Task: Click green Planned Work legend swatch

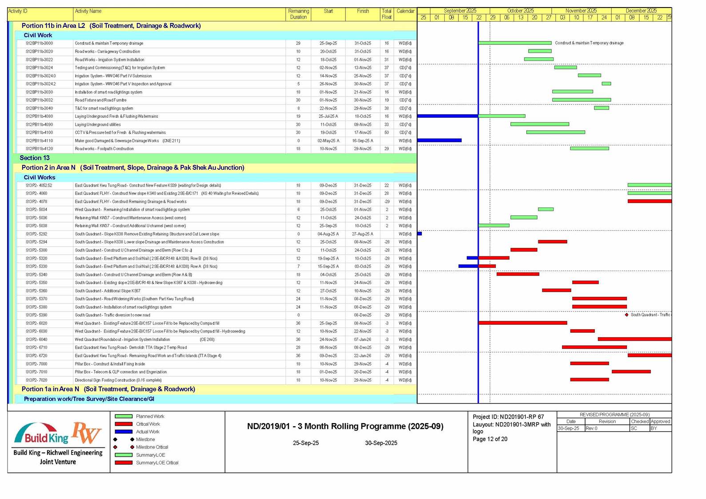Action: click(x=124, y=416)
